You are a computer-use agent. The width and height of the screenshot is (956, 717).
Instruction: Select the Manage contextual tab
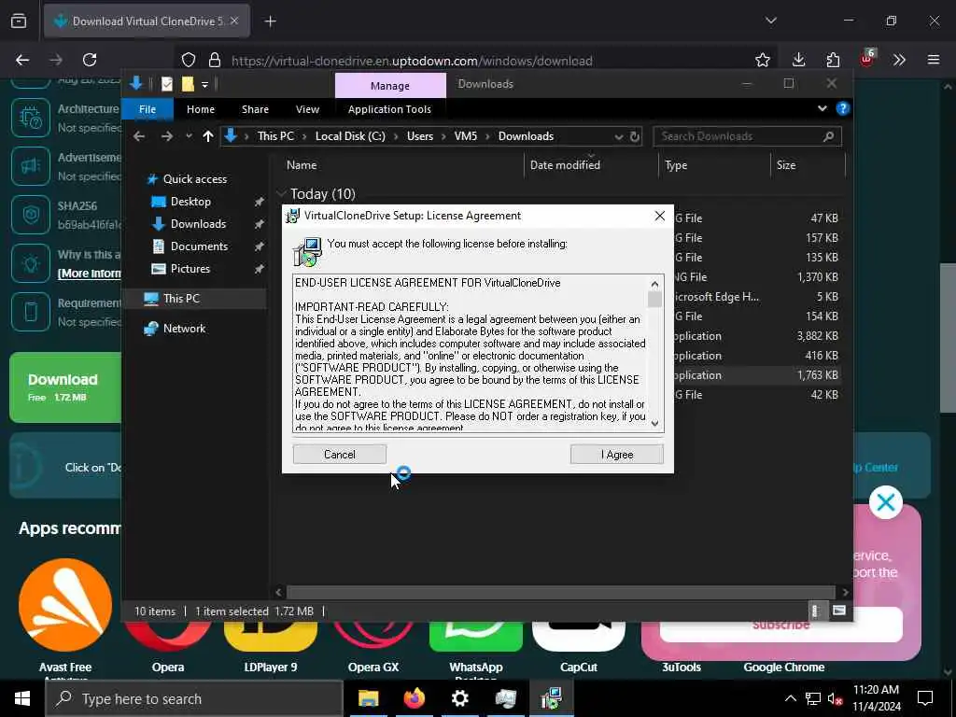(390, 85)
